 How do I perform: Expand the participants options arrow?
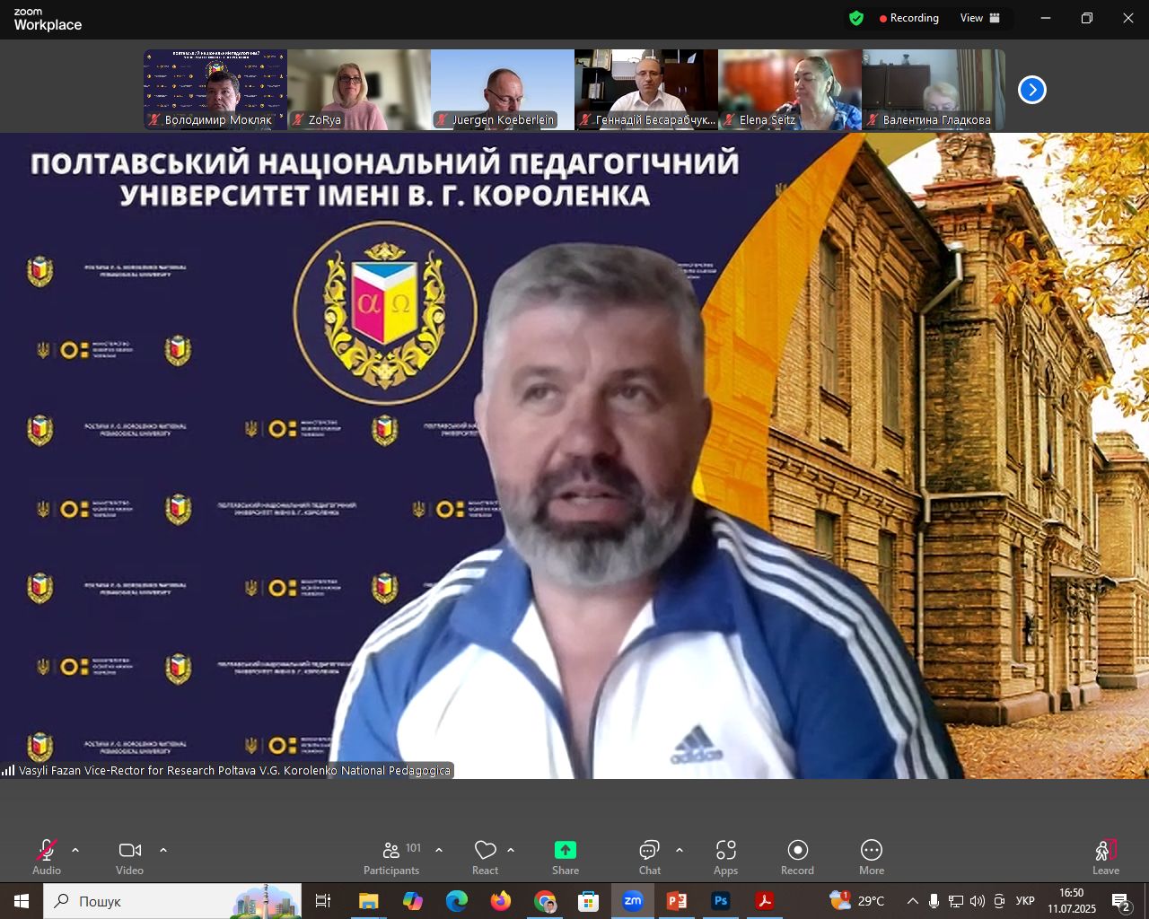[439, 850]
